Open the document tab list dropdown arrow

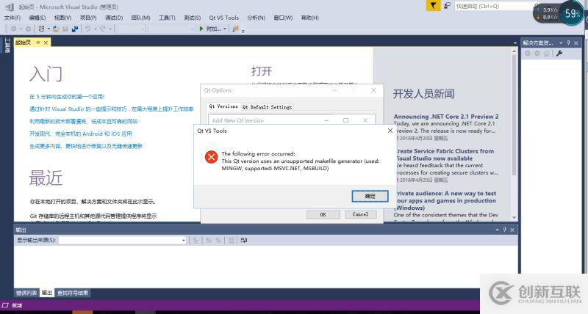pos(515,43)
